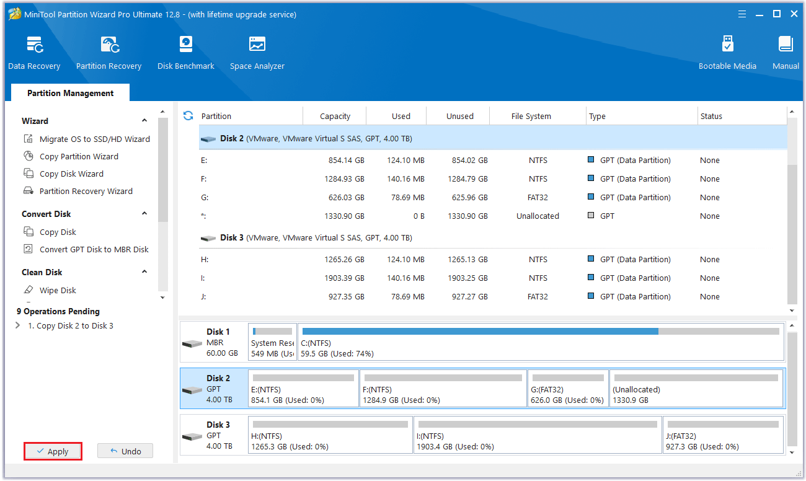Image resolution: width=806 pixels, height=481 pixels.
Task: Click partition table scrollbar down arrow
Action: 792,310
